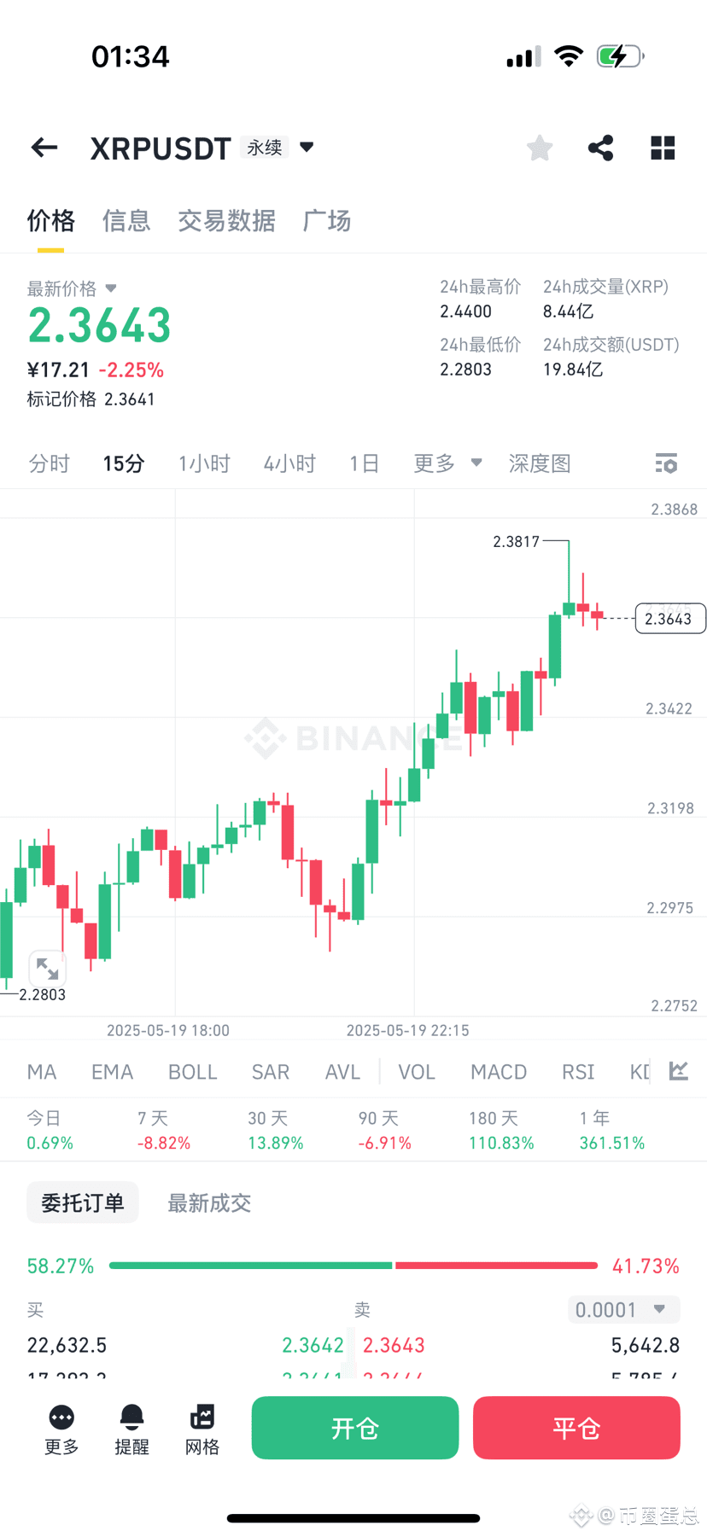This screenshot has width=707, height=1537.
Task: Tap the green 开仓 button
Action: click(355, 1428)
